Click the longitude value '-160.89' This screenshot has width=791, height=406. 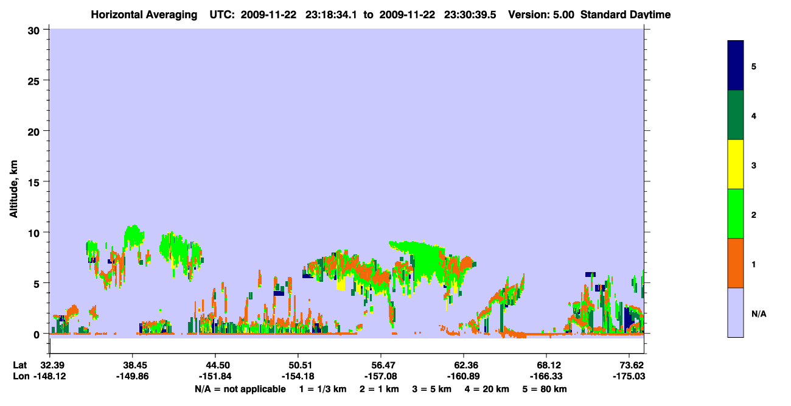coord(464,376)
